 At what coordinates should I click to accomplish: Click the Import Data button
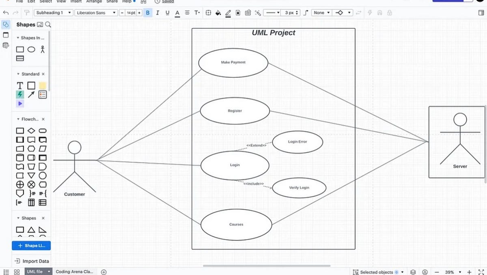click(x=31, y=261)
